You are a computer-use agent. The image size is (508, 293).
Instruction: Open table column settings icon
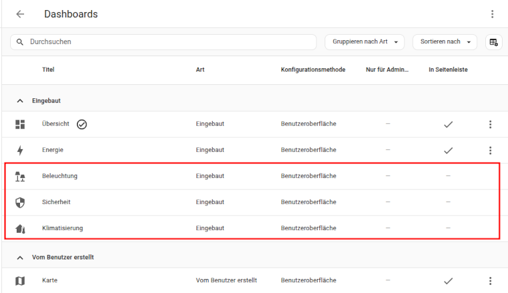pos(494,42)
